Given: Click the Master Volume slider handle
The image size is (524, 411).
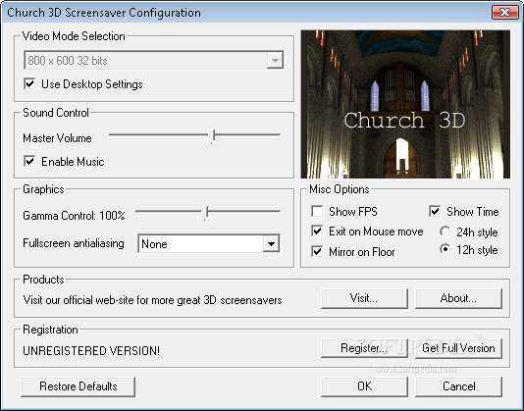Looking at the screenshot, I should [x=212, y=136].
